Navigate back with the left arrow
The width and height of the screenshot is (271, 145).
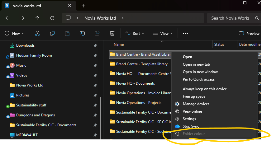point(7,18)
